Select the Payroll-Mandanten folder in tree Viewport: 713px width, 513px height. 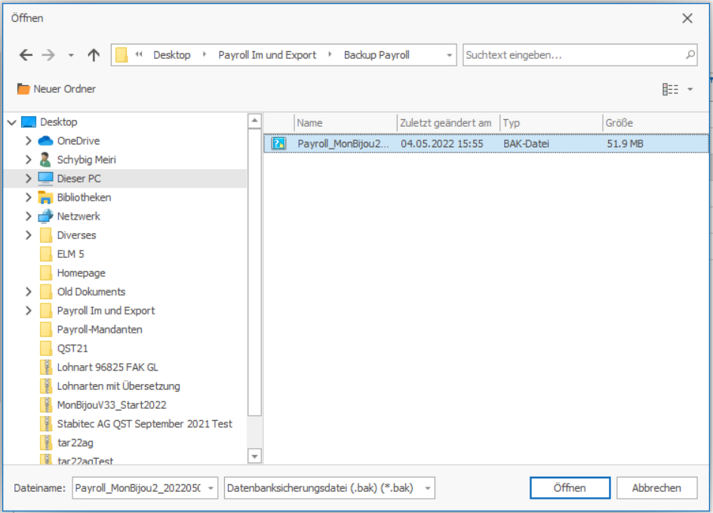coord(99,330)
